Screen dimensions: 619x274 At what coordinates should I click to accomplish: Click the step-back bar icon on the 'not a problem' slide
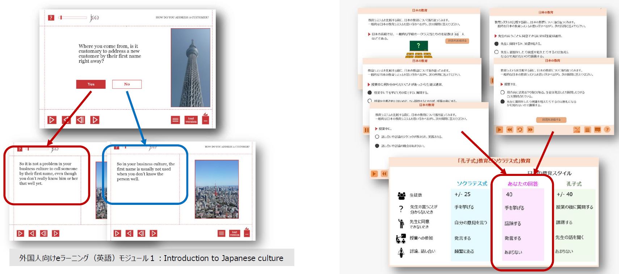(x=44, y=233)
